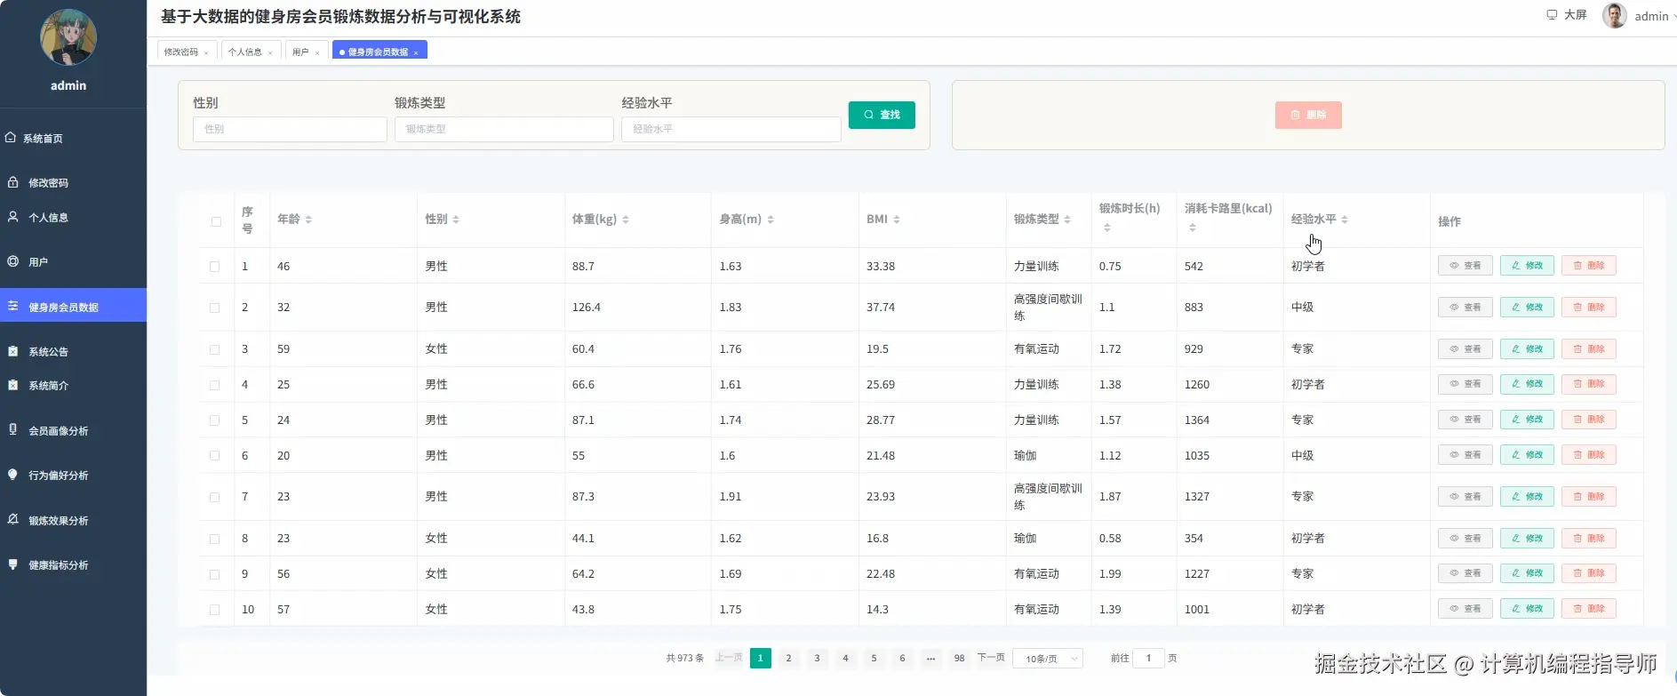Viewport: 1677px width, 696px height.
Task: Expand the admin user menu arrow
Action: (1673, 16)
